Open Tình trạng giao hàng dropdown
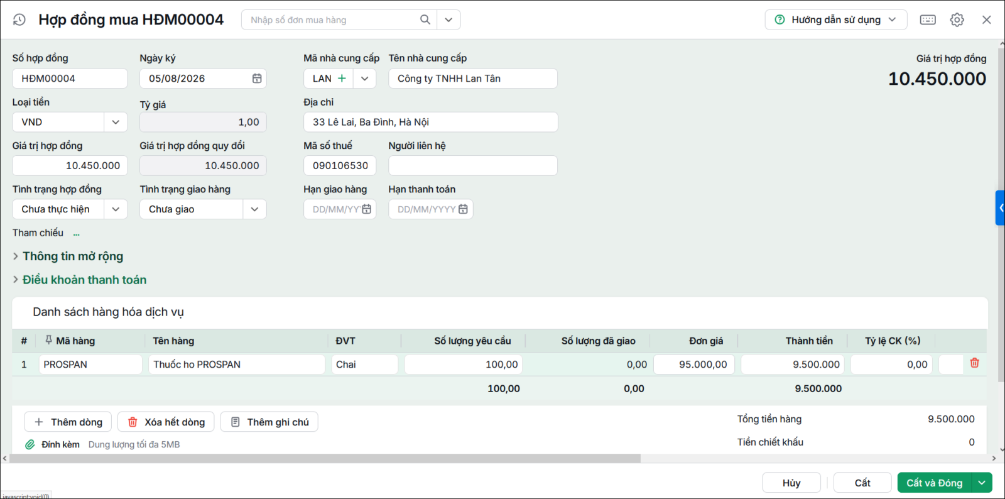The height and width of the screenshot is (499, 1005). (254, 209)
